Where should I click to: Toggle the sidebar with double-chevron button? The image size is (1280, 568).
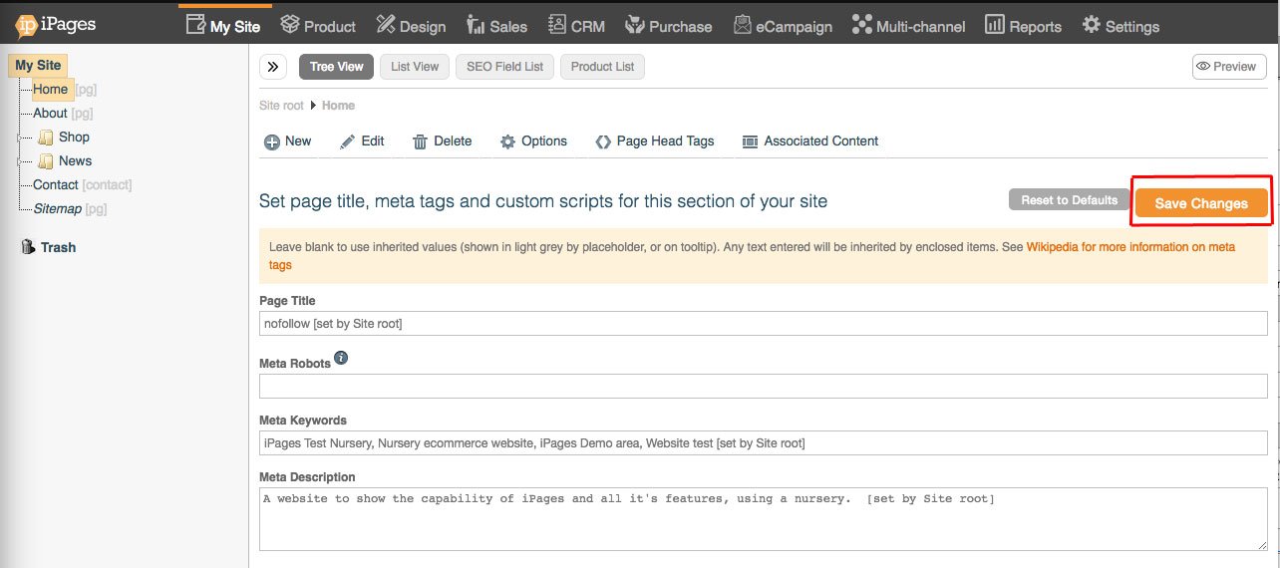tap(273, 67)
